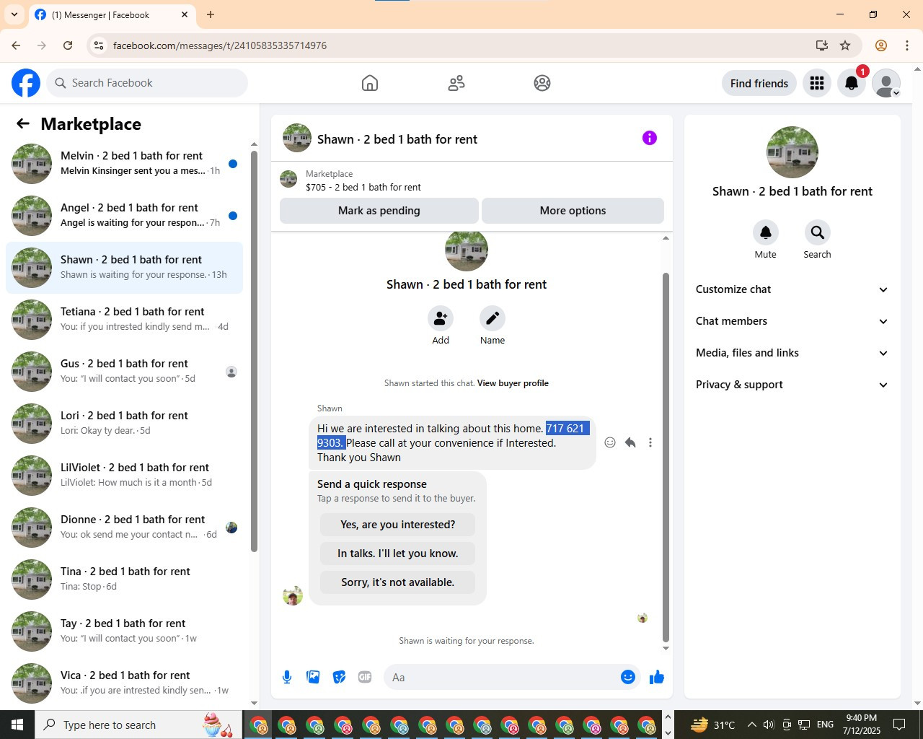Open the Marketplace listing $705 2 bed 1 bath
The height and width of the screenshot is (739, 923).
click(x=472, y=180)
